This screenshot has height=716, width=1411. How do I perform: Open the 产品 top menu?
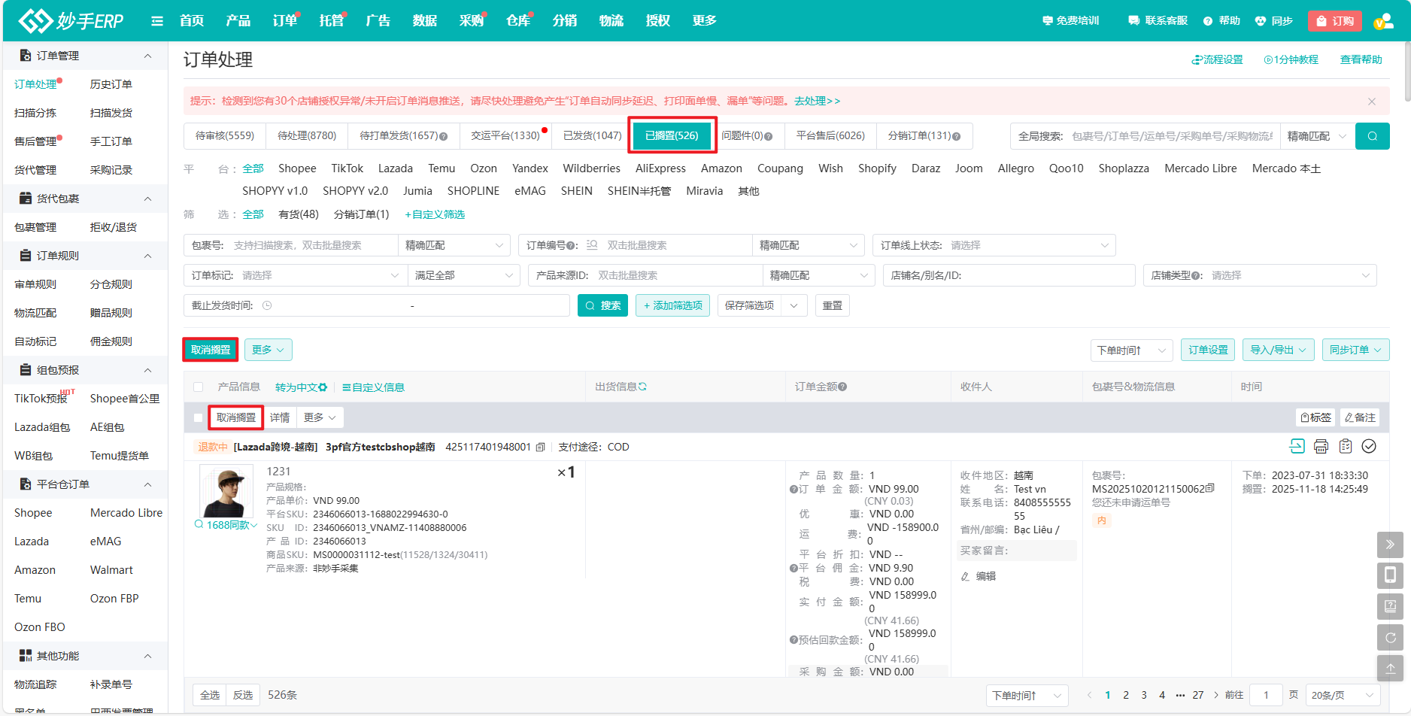pos(238,21)
